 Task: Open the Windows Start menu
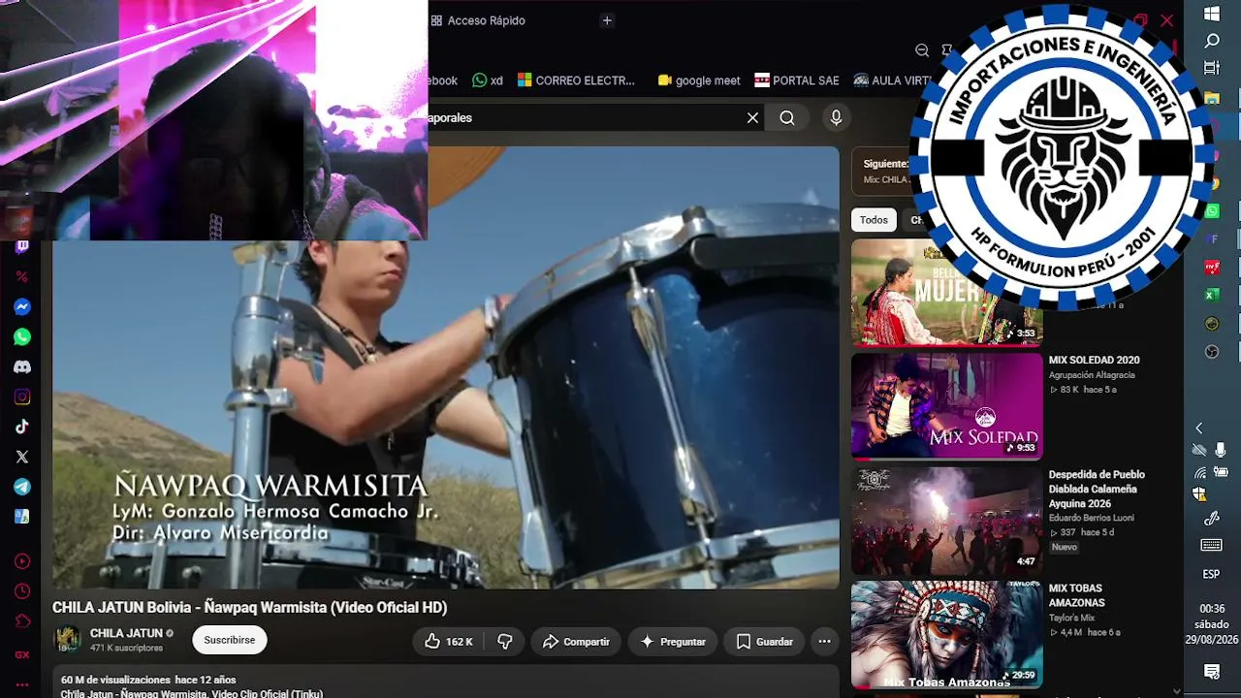pos(1212,14)
